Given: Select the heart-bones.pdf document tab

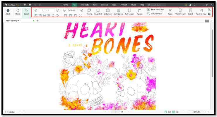Looking at the screenshot, I should click(x=19, y=20).
